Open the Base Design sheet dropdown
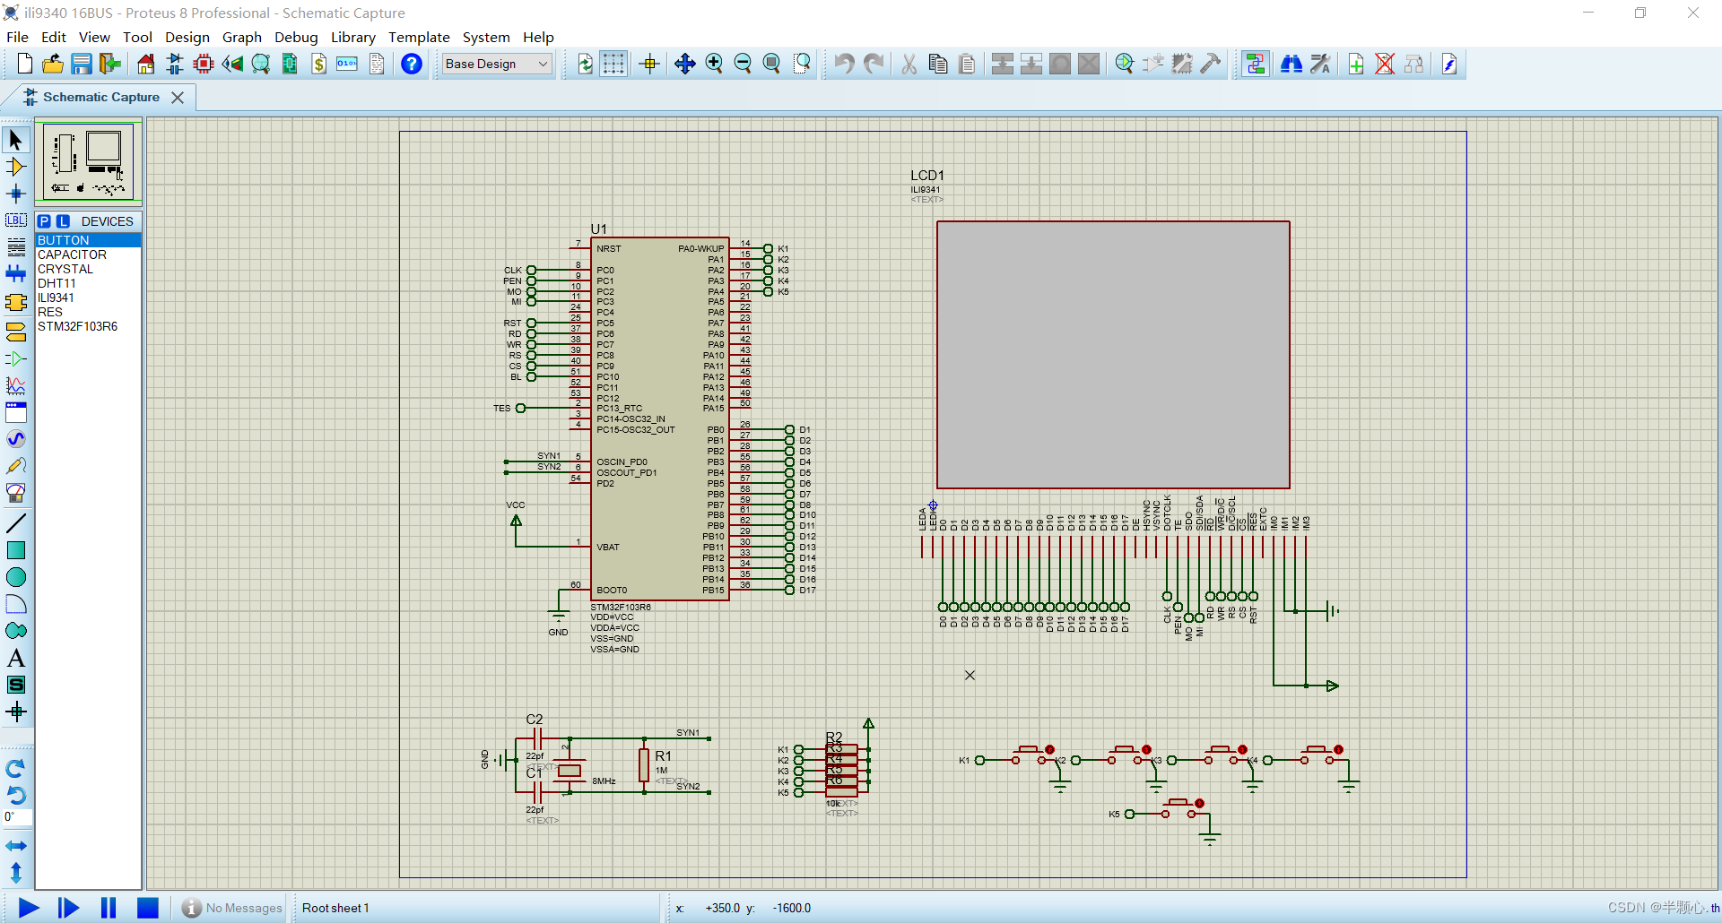Image resolution: width=1722 pixels, height=923 pixels. (x=543, y=64)
